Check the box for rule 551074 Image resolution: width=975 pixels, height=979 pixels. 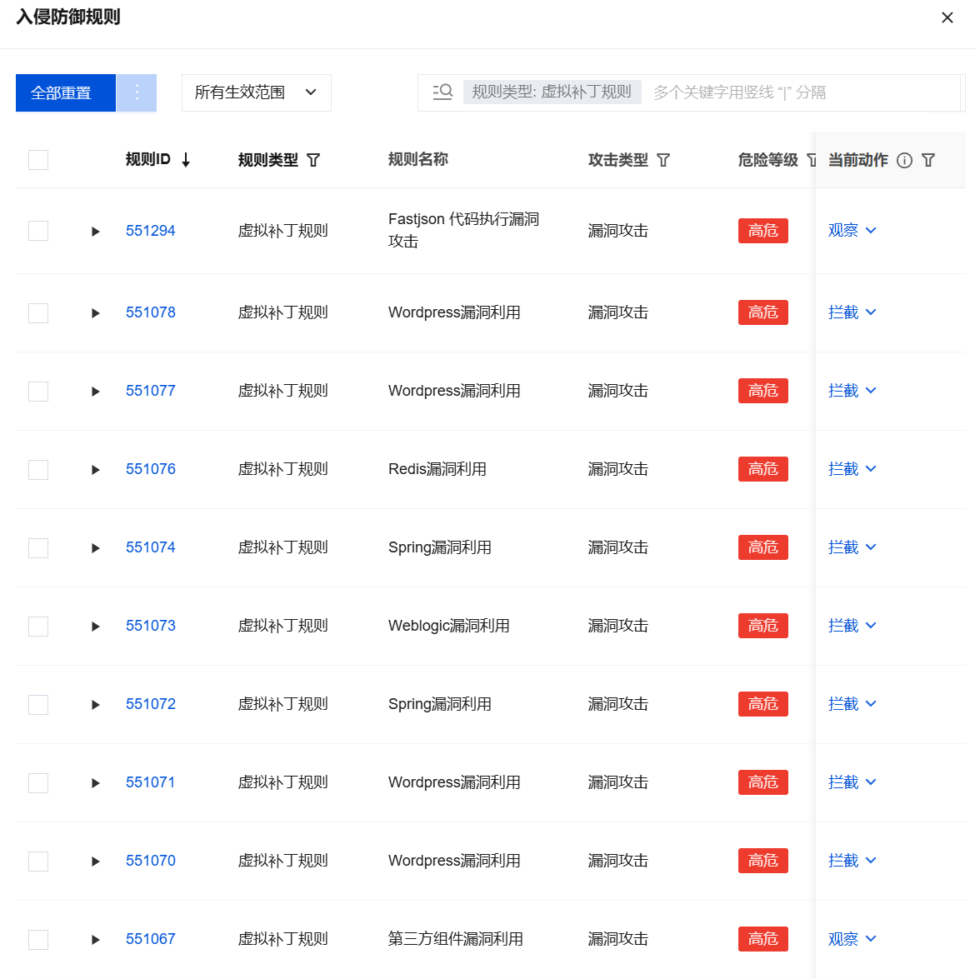(x=38, y=548)
